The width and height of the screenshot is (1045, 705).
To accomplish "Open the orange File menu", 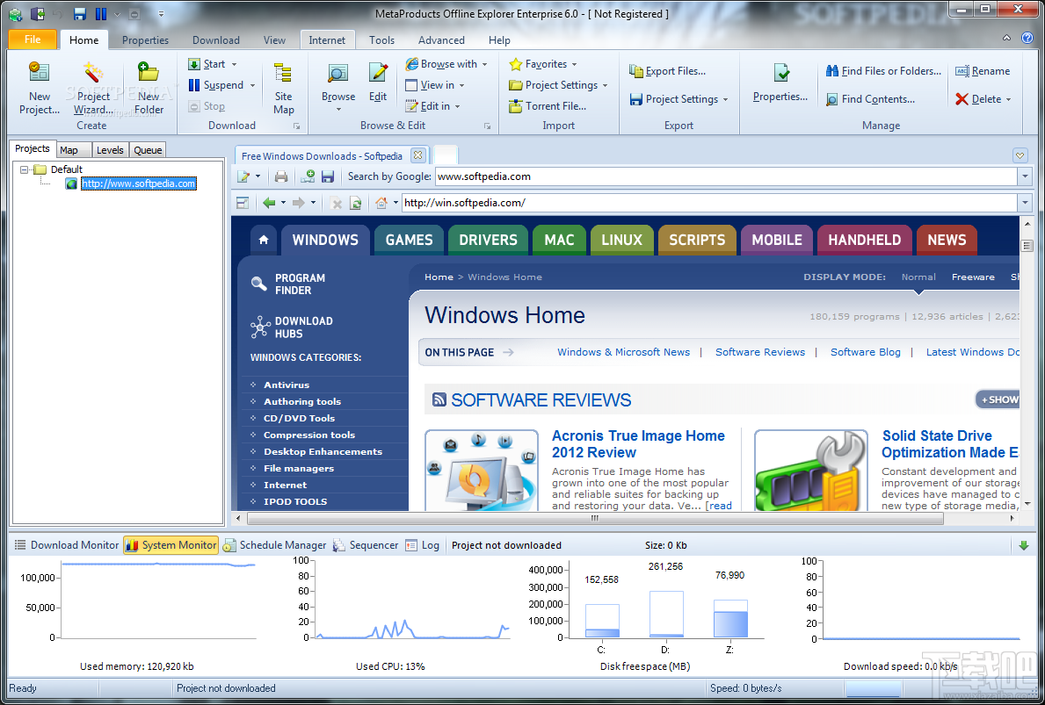I will point(33,40).
